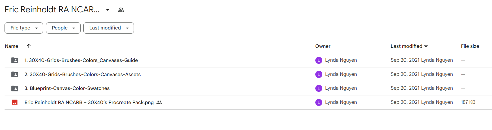Screen dimensions: 492x130
Task: Click Lynda Nguyen owner name on the PNG row
Action: coord(341,102)
